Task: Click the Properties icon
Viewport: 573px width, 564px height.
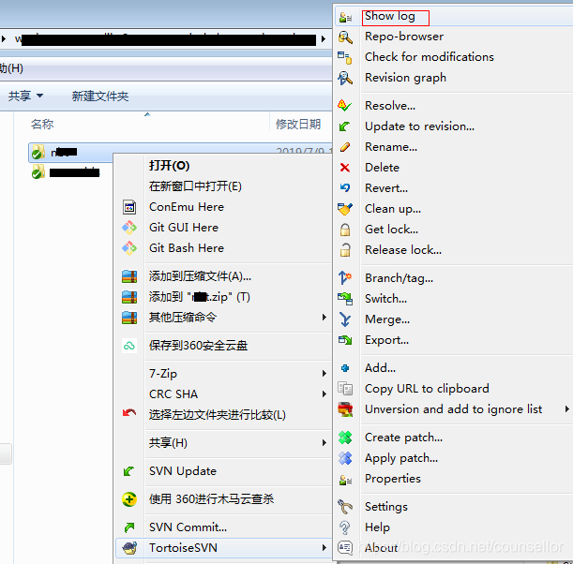Action: coord(345,479)
